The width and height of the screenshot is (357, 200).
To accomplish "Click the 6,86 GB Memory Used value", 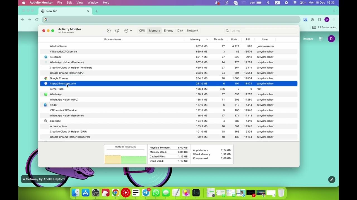I will coord(183,152).
